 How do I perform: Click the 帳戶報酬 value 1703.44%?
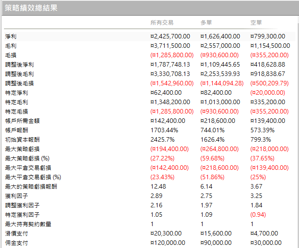click(164, 130)
